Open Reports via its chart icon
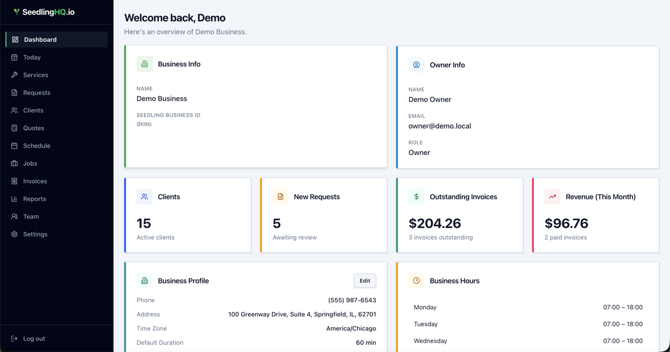Screen dimensions: 670x352 [14, 199]
